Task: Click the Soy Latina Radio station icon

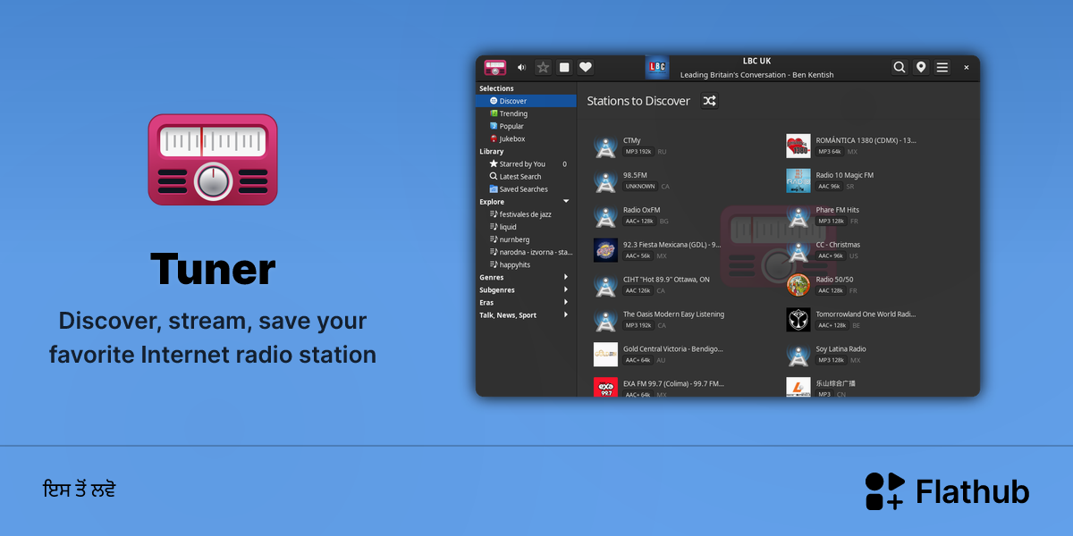Action: 798,355
